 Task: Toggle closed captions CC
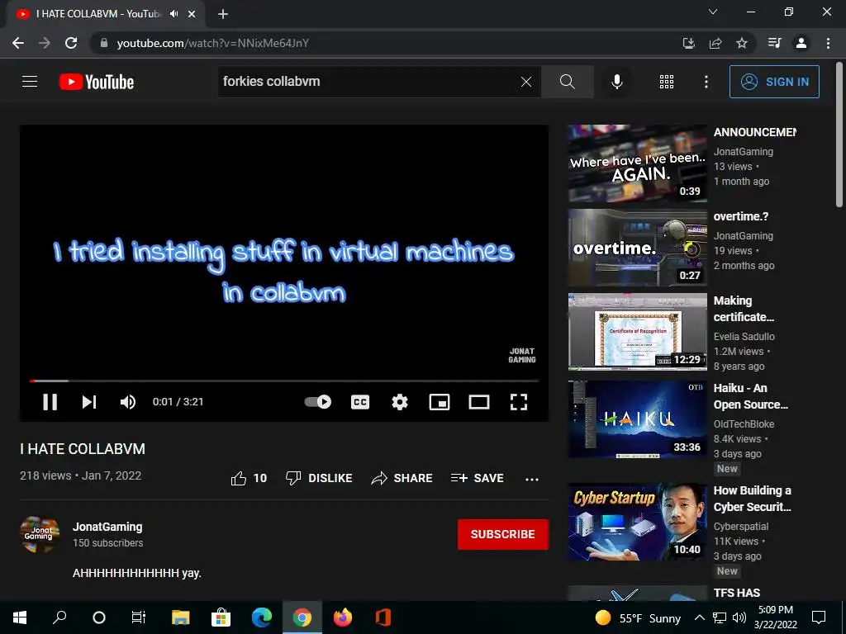tap(360, 402)
